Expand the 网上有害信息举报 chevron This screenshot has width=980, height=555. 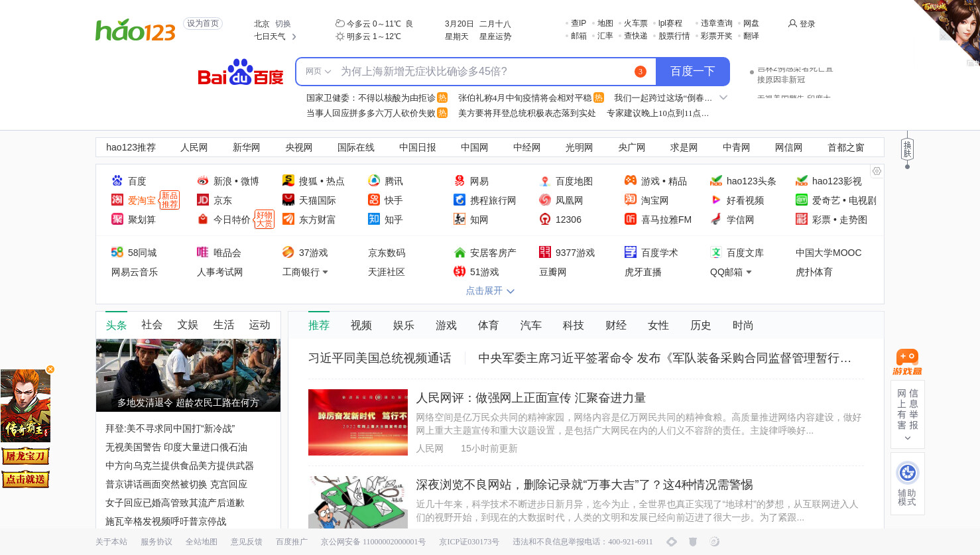pyautogui.click(x=908, y=438)
